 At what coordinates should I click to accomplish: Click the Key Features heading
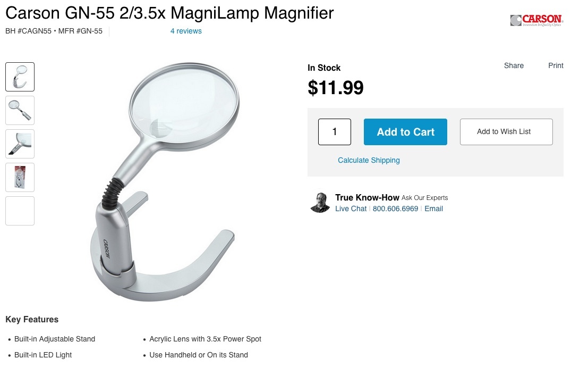click(32, 320)
